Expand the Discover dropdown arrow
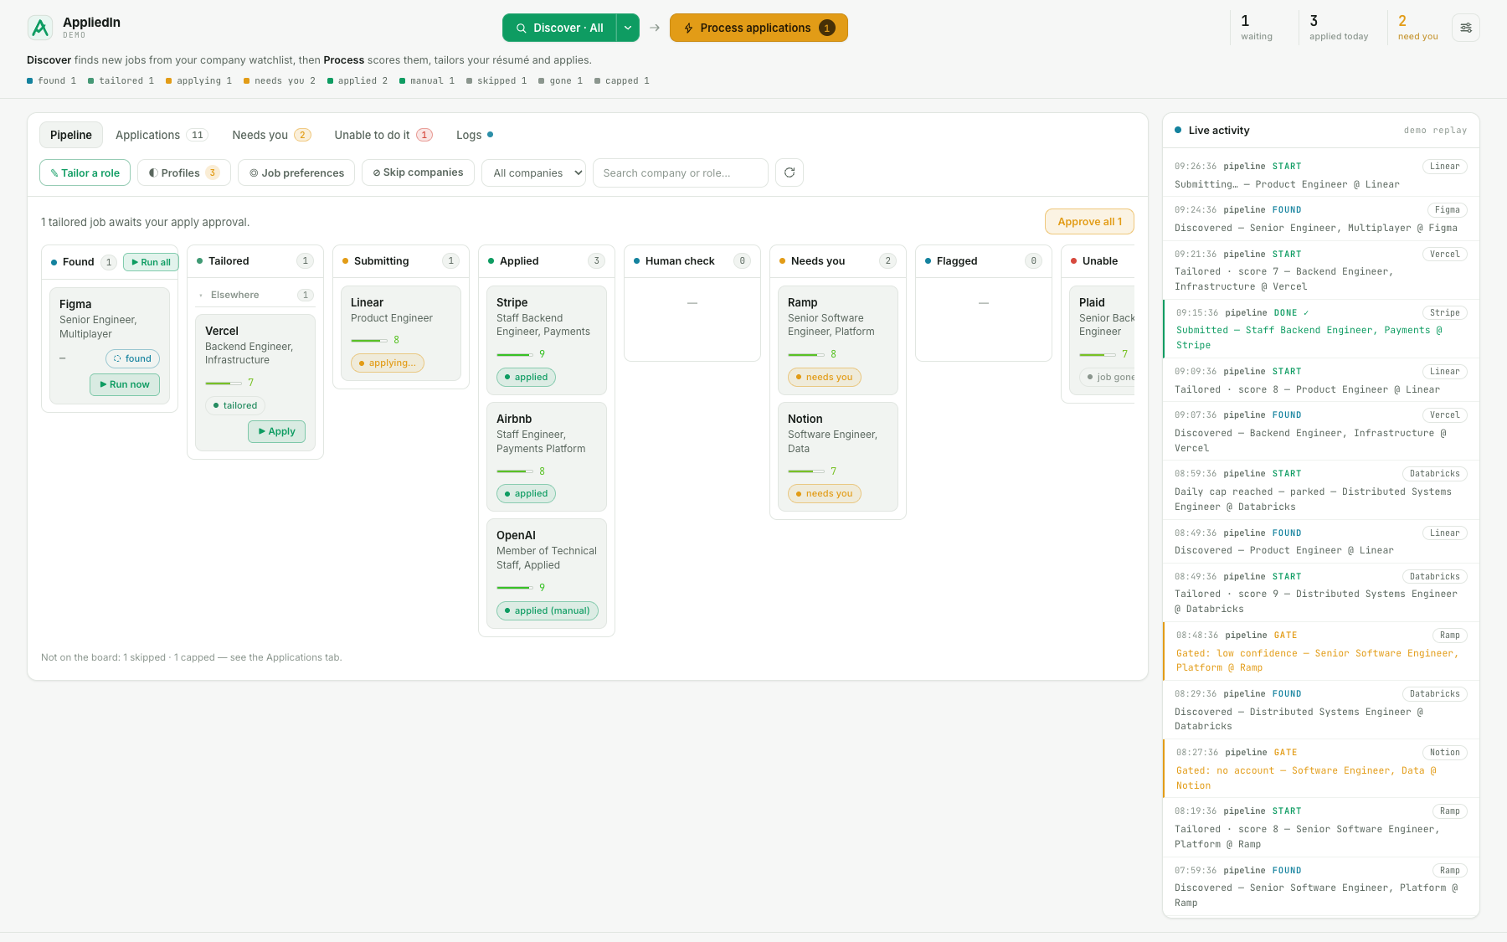The height and width of the screenshot is (942, 1507). 628,28
